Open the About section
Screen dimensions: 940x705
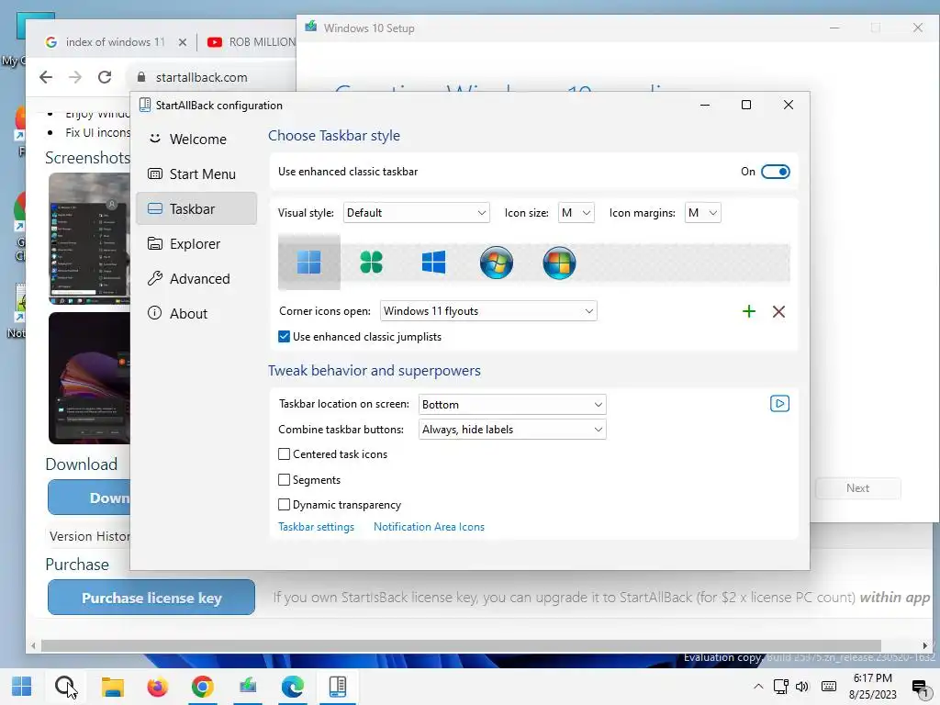[196, 314]
